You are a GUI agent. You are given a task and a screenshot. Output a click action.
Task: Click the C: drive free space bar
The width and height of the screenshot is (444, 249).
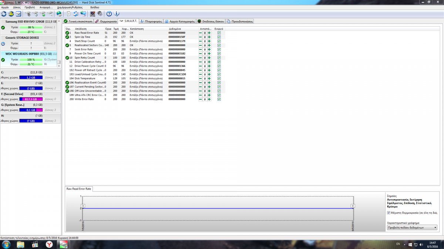coord(31,78)
